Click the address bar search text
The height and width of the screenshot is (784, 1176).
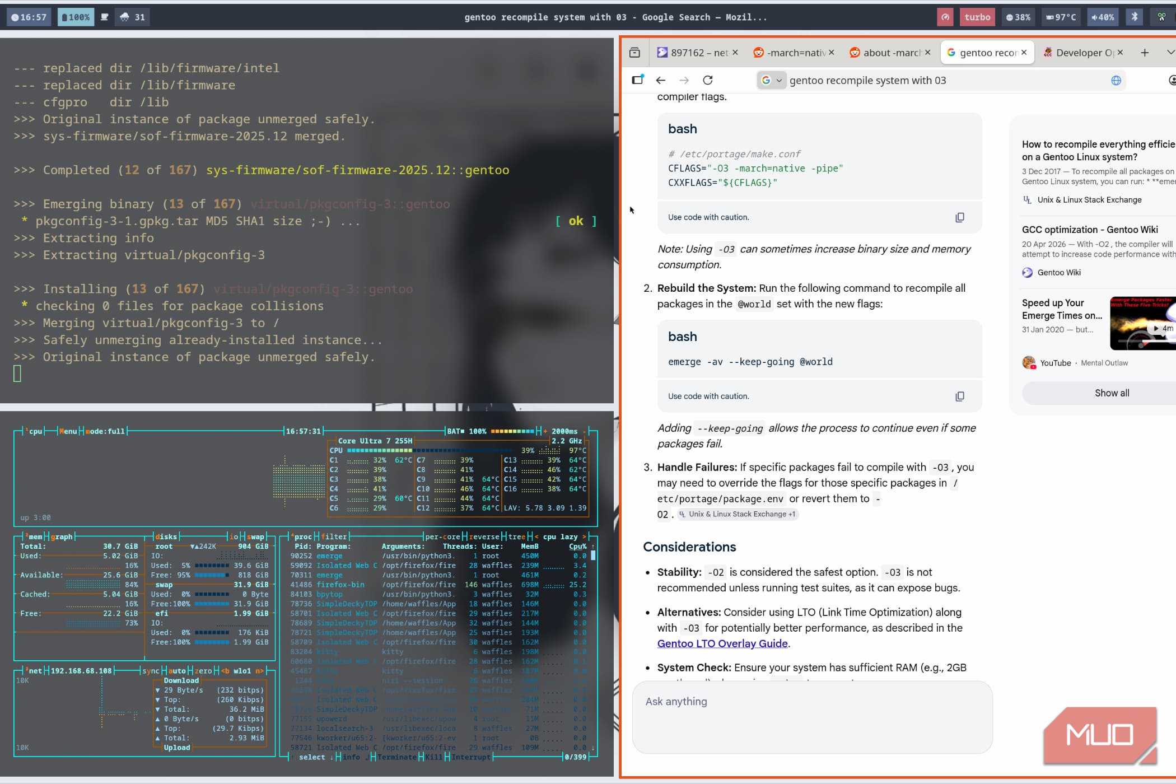coord(867,80)
